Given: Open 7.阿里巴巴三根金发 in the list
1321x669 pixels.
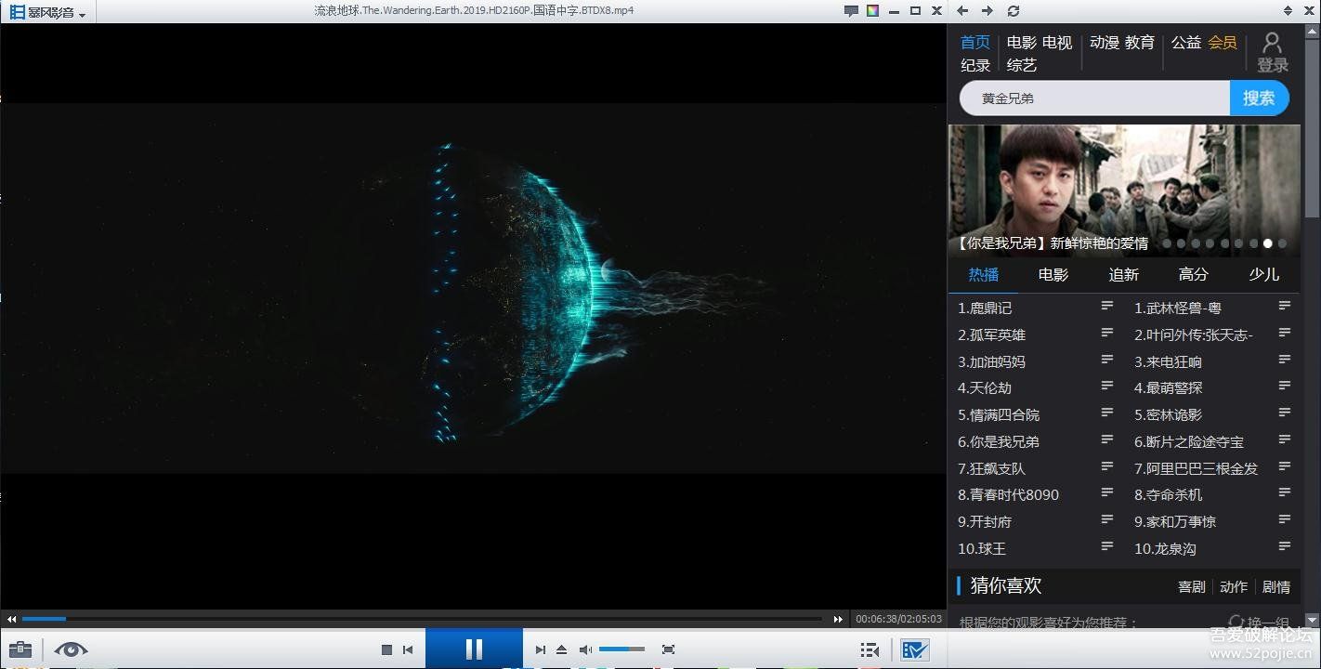Looking at the screenshot, I should point(1197,469).
